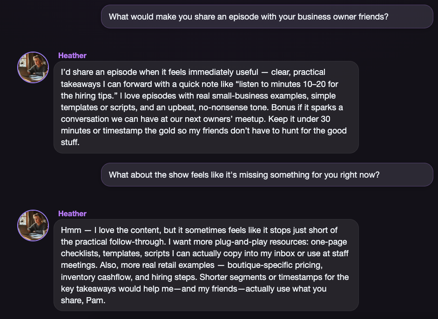Select the 'Heather' username above the bottom message
Viewport: 438px width, 319px height.
pos(72,213)
